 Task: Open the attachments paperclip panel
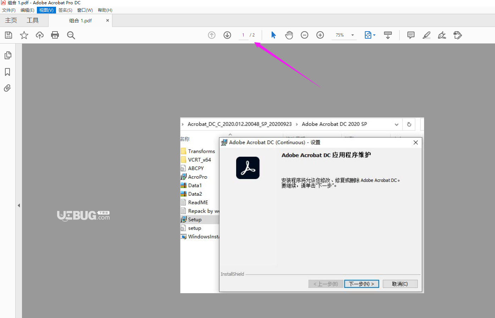click(7, 88)
